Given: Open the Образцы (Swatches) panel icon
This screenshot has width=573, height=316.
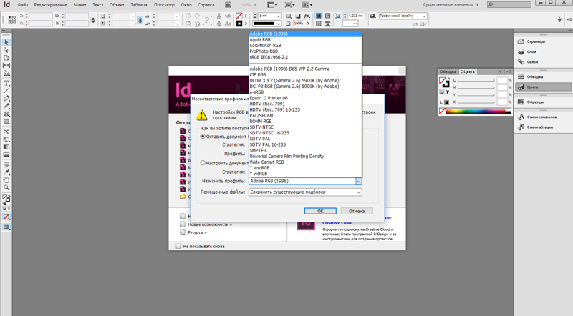Looking at the screenshot, I should pos(521,102).
